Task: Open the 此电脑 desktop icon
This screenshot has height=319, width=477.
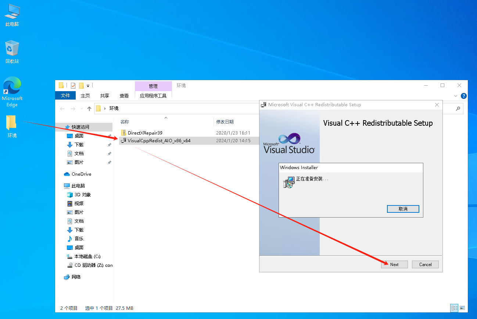Action: 12,15
